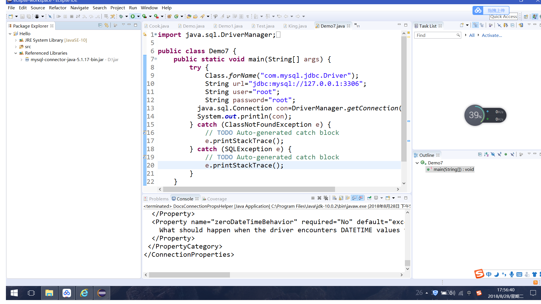Viewport: 541px width, 304px height.
Task: Show hidden editors with the »11 button
Action: click(357, 25)
